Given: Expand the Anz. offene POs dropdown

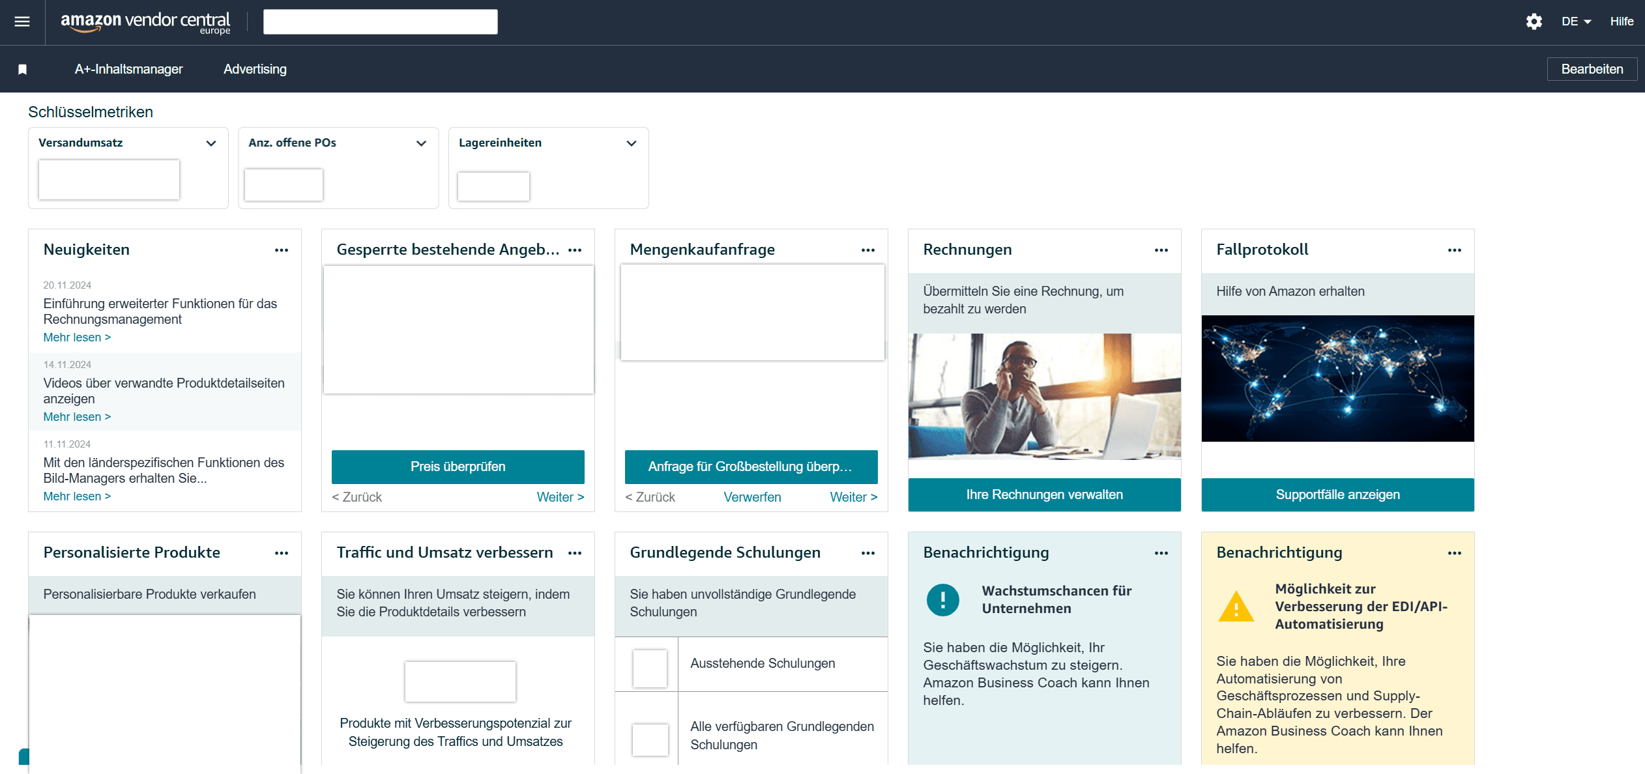Looking at the screenshot, I should (x=421, y=143).
